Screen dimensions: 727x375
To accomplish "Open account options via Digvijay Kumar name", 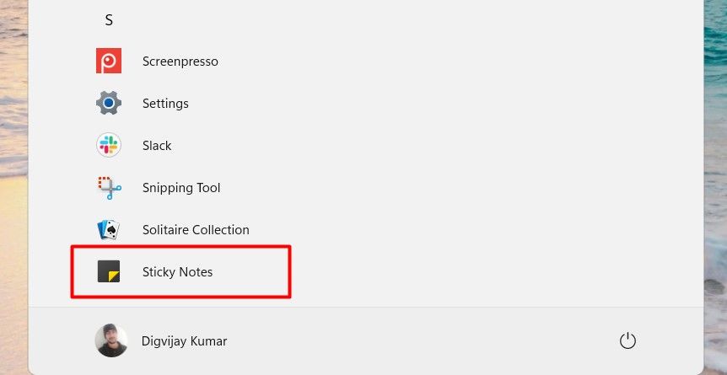I will [184, 341].
